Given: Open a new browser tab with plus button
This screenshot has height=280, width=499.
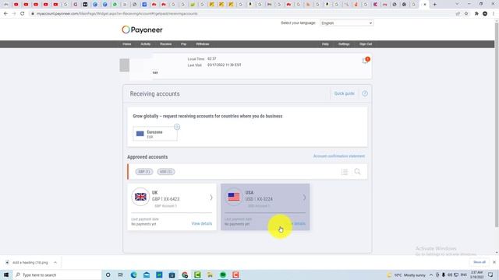Looking at the screenshot, I should click(x=435, y=5).
